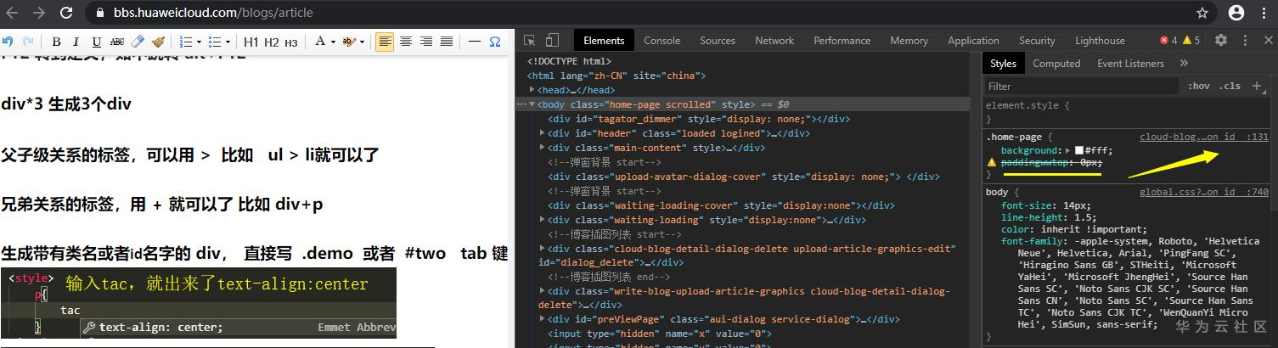The image size is (1278, 348).
Task: Add a new style rule with plus
Action: [1257, 86]
